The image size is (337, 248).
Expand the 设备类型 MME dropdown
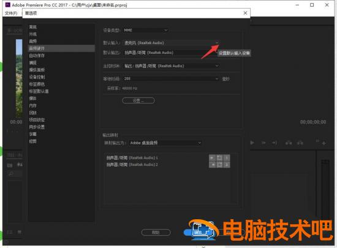click(x=145, y=30)
